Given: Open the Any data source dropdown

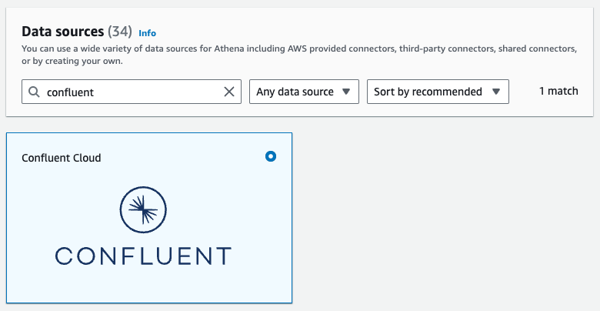Looking at the screenshot, I should point(304,92).
